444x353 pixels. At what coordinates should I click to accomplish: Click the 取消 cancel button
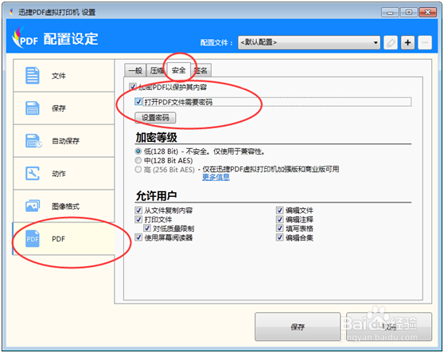[389, 327]
